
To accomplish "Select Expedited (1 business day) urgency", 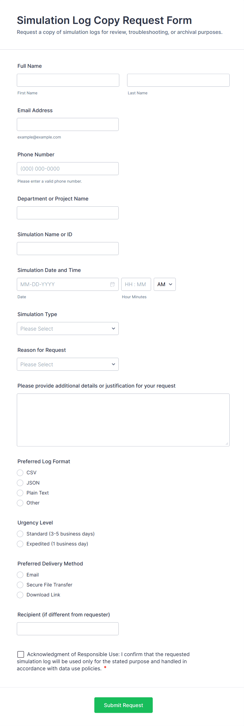I will tap(20, 544).
